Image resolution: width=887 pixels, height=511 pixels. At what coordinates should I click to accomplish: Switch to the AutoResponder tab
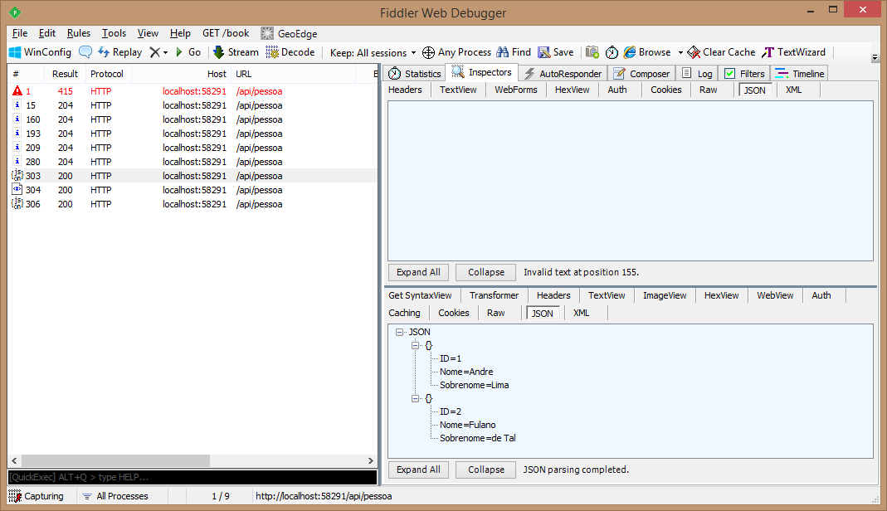(x=563, y=74)
